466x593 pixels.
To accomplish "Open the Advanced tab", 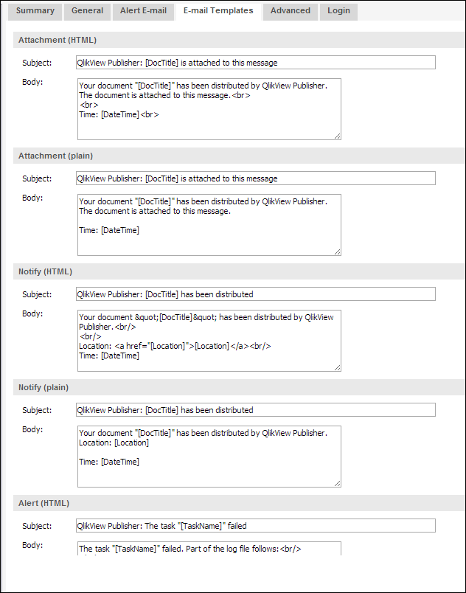I will (x=291, y=11).
